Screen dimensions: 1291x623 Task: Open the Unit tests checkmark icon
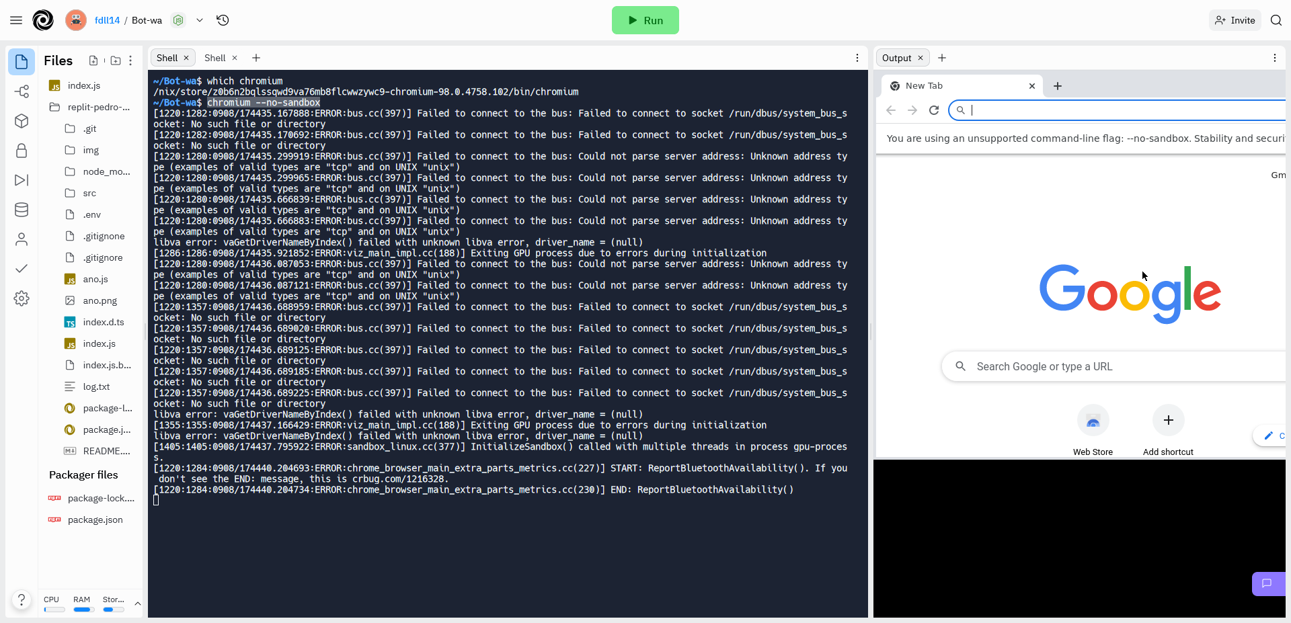click(x=22, y=269)
